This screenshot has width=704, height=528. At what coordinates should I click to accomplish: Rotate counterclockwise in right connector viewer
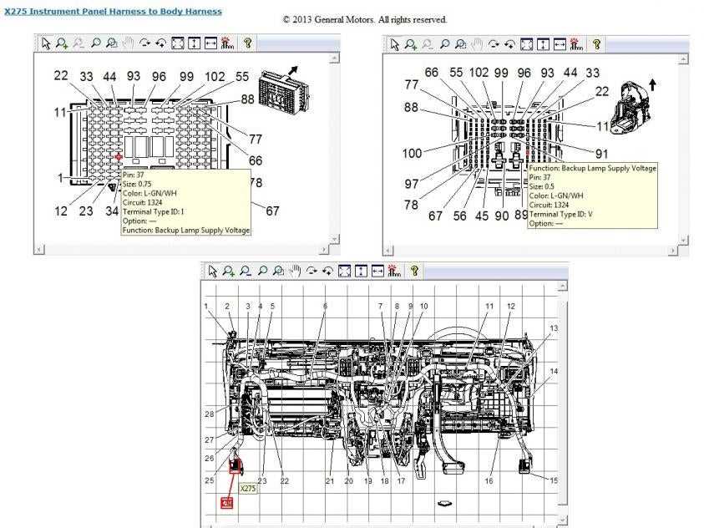[509, 44]
